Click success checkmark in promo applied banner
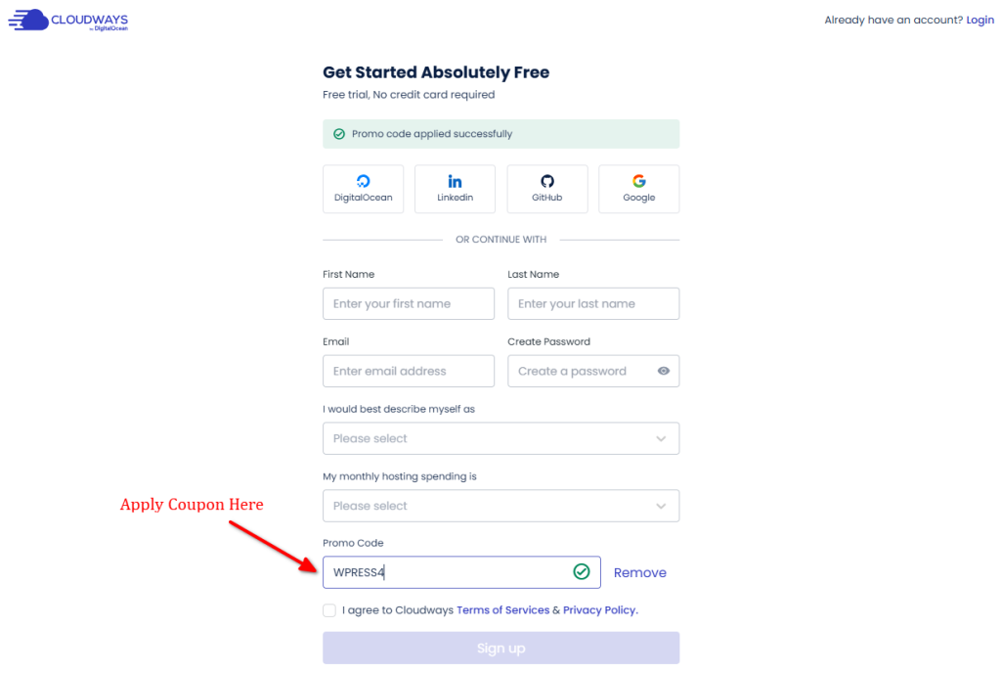This screenshot has width=1001, height=673. coord(339,134)
